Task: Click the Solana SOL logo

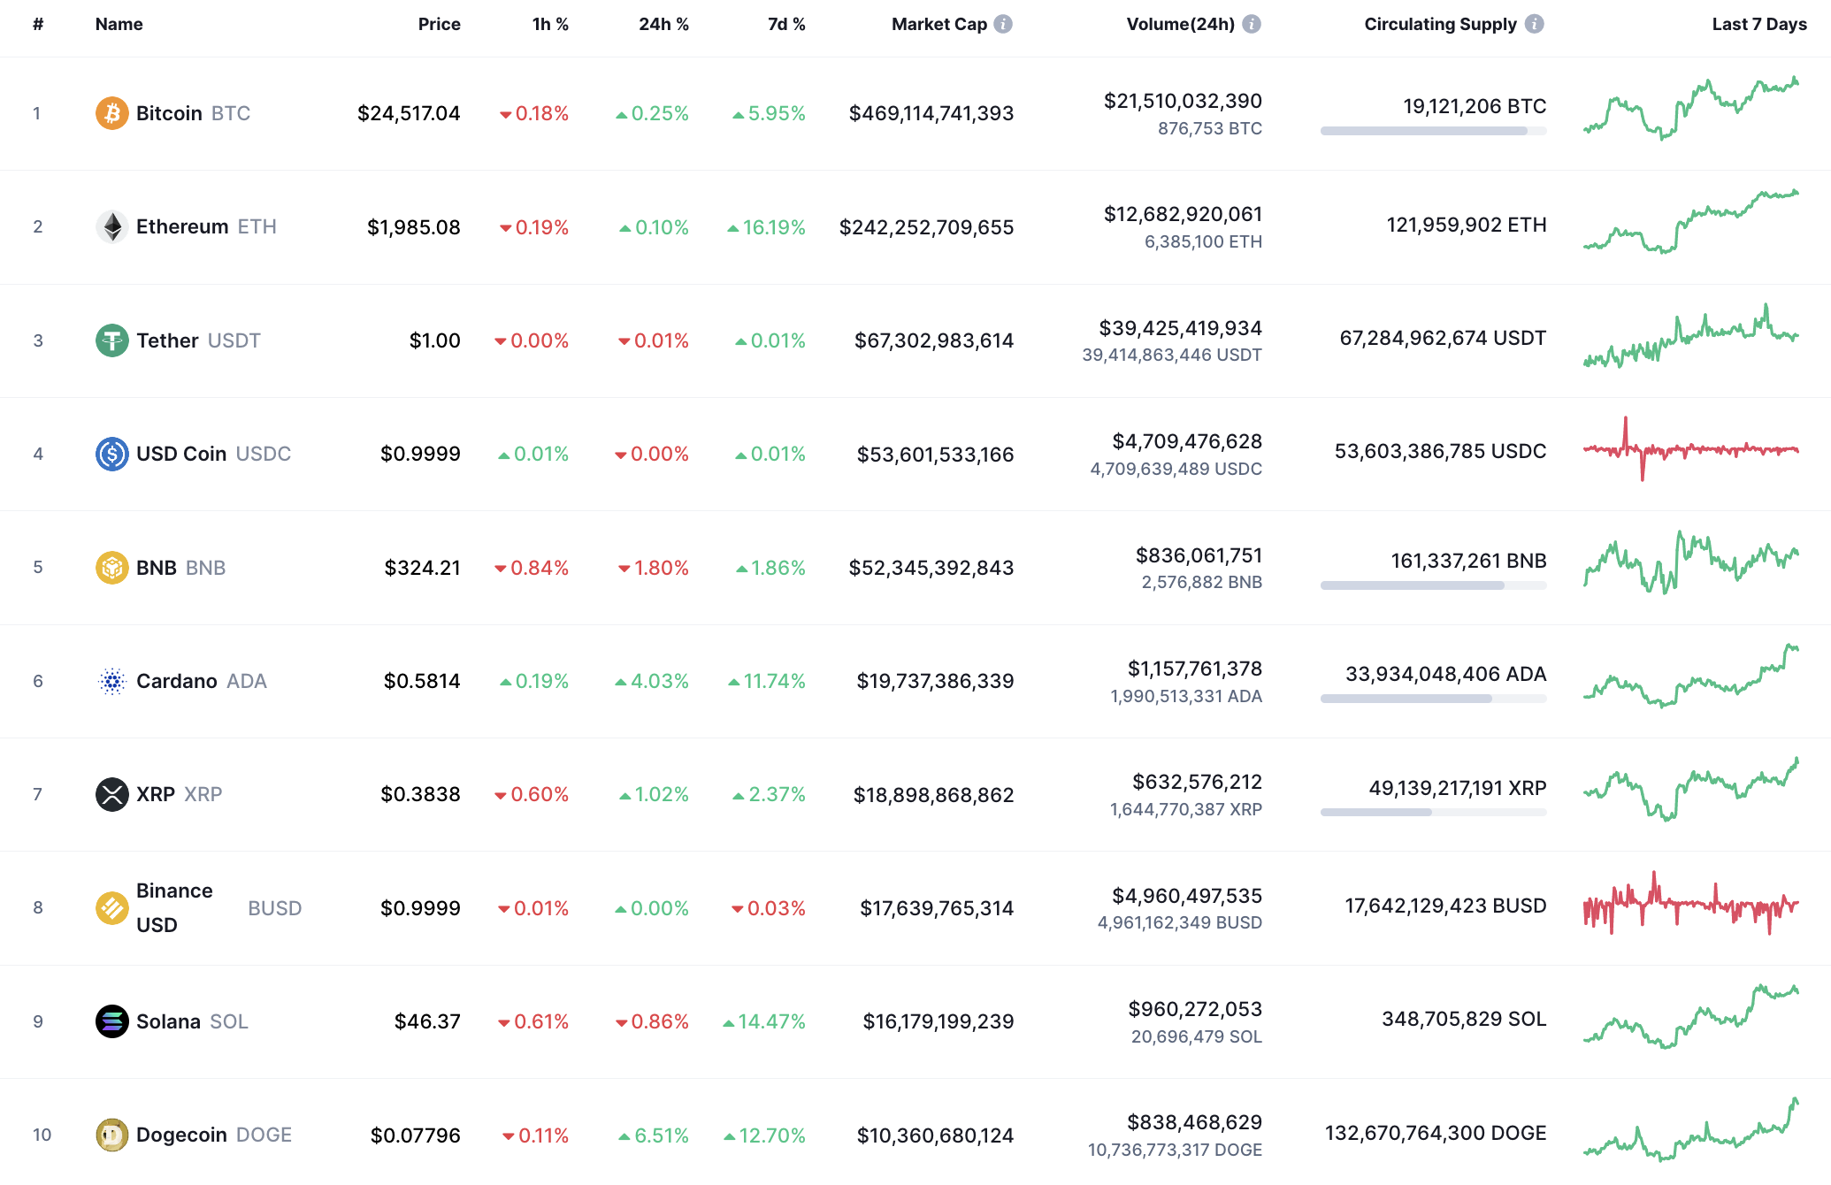Action: point(111,1021)
